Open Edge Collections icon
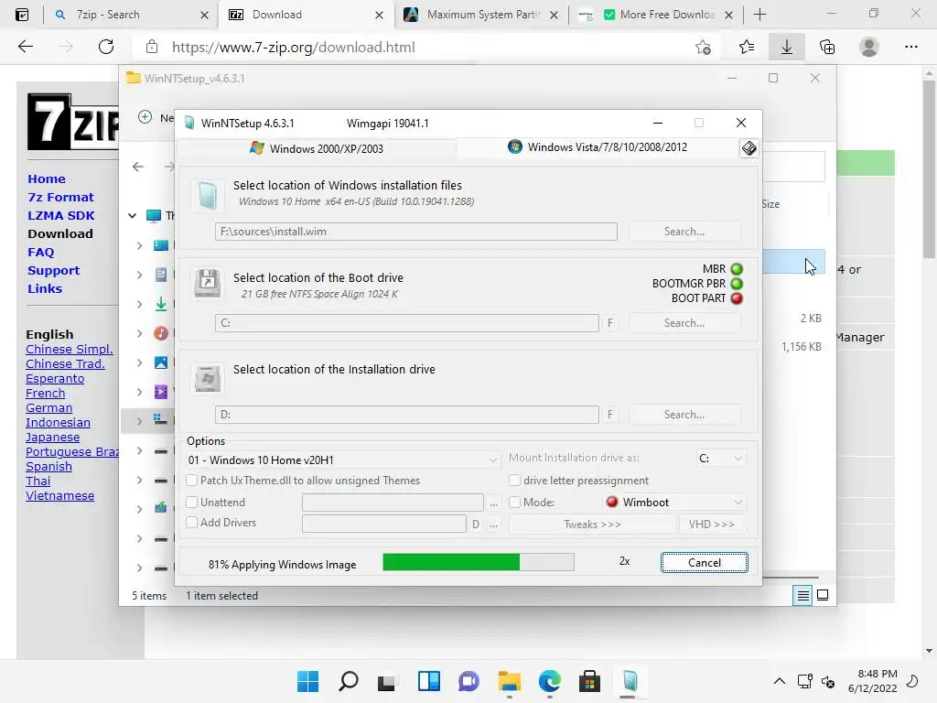The width and height of the screenshot is (937, 703). [827, 48]
